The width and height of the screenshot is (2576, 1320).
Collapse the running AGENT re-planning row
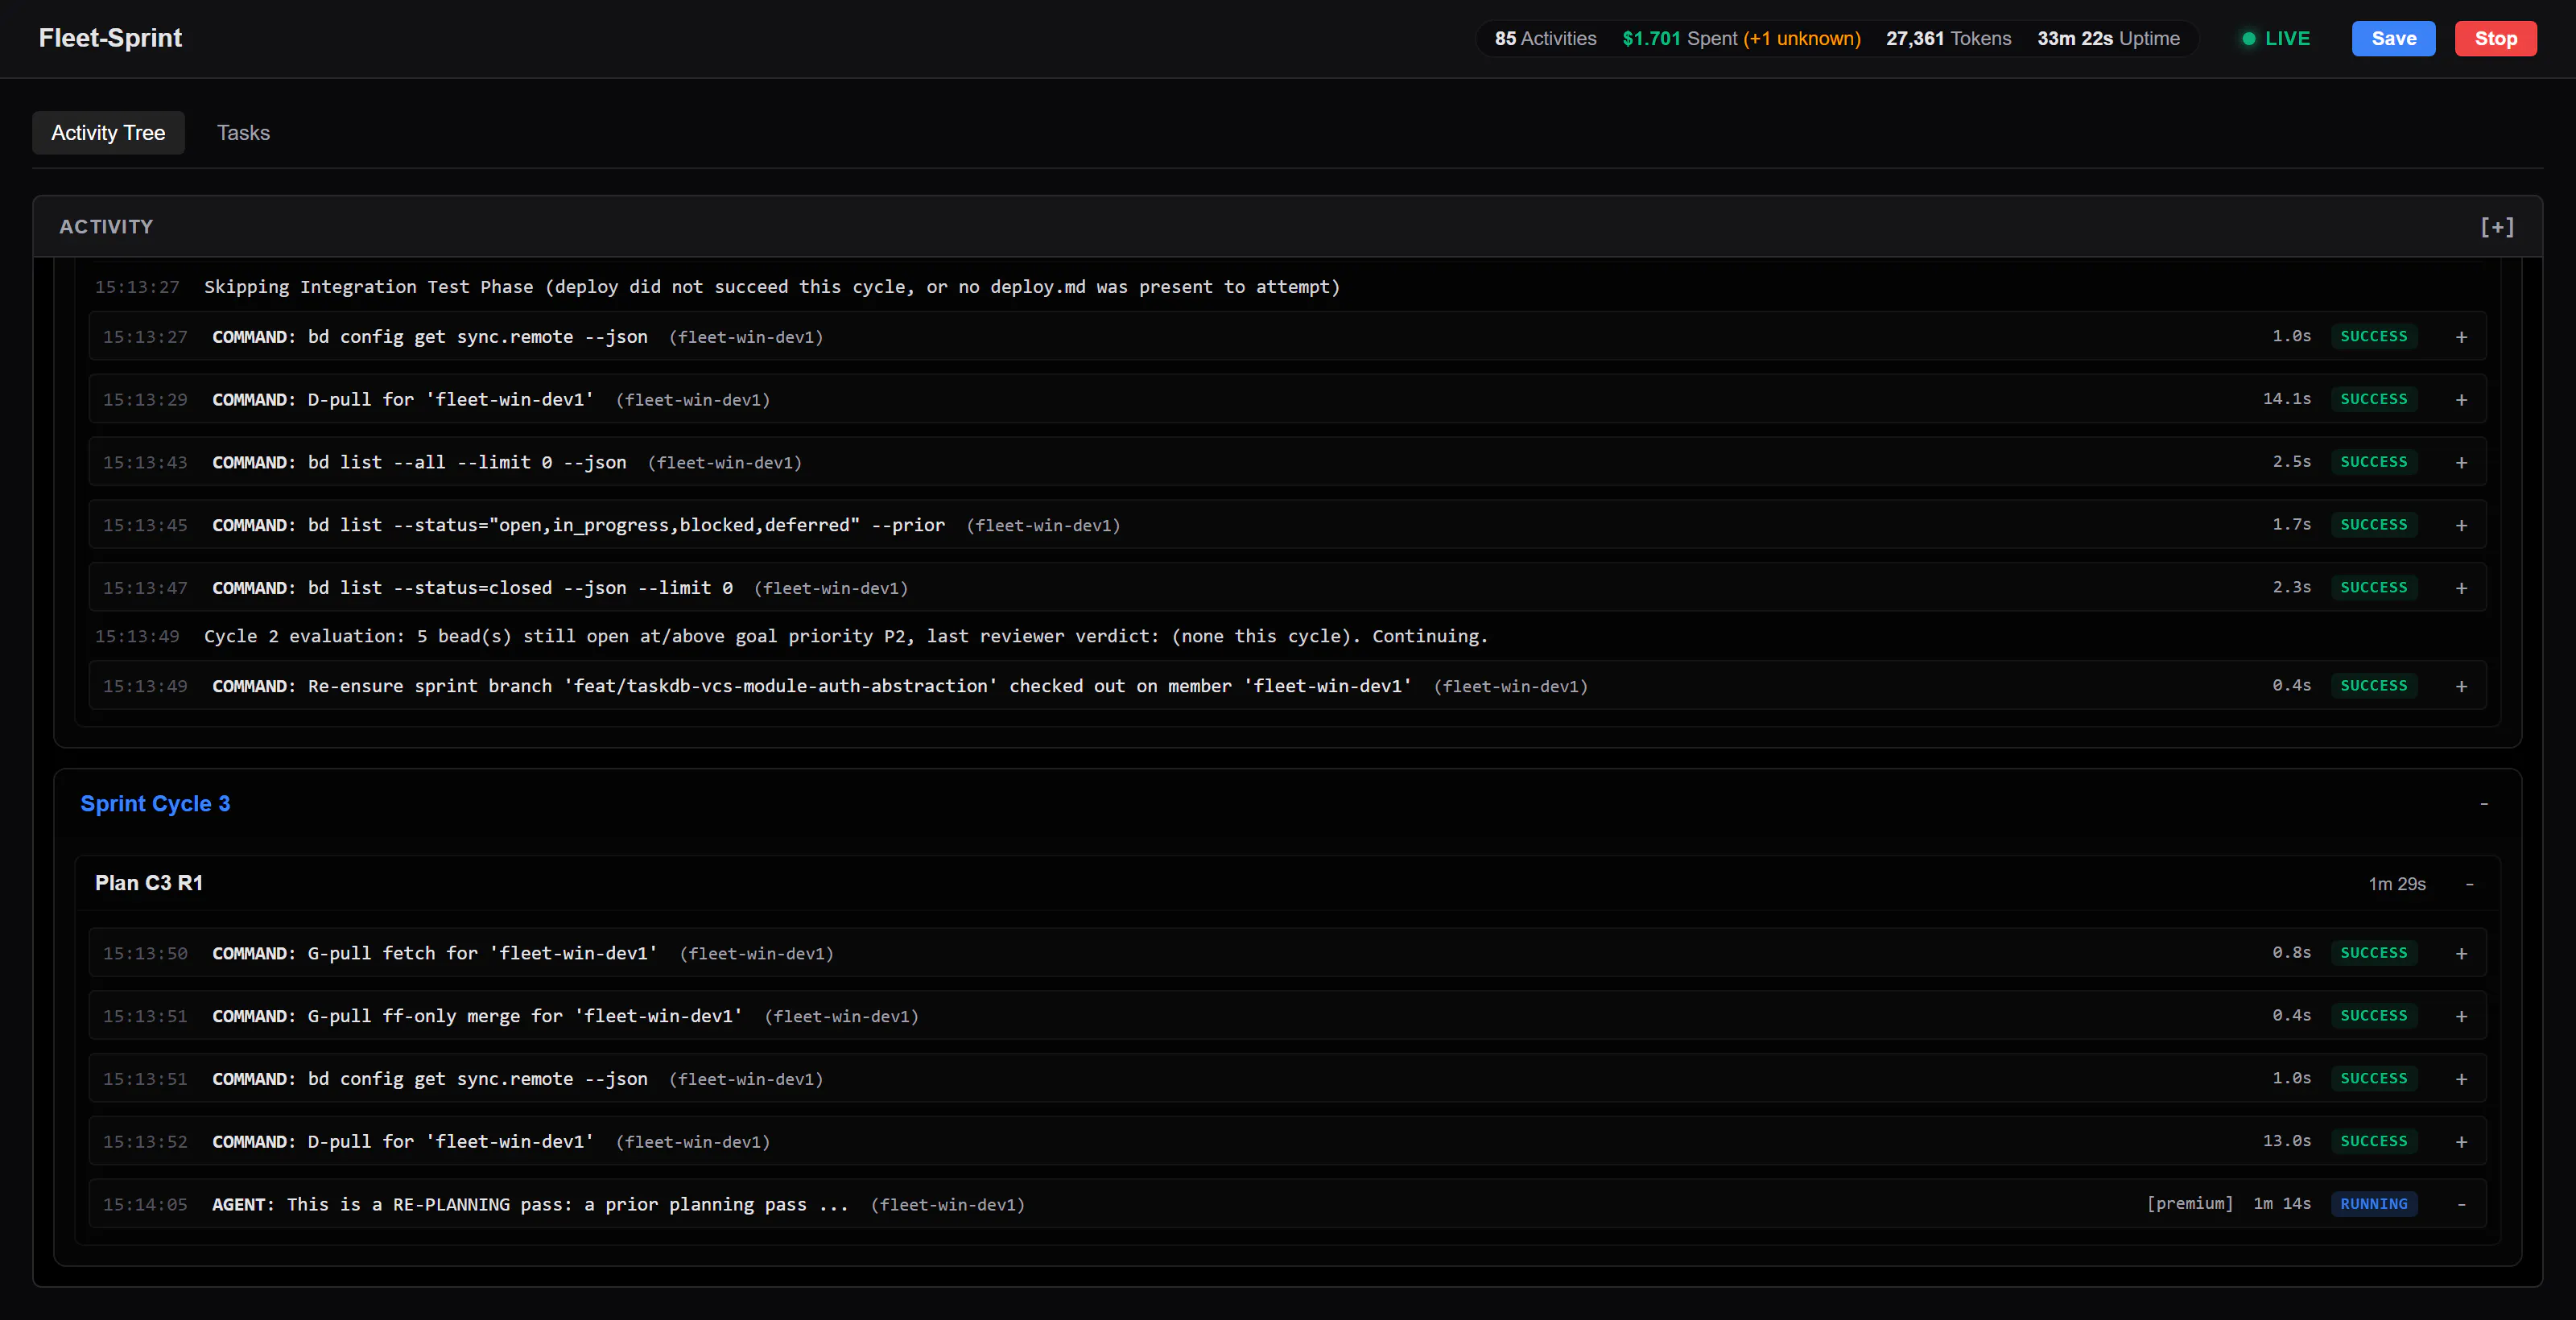coord(2461,1205)
